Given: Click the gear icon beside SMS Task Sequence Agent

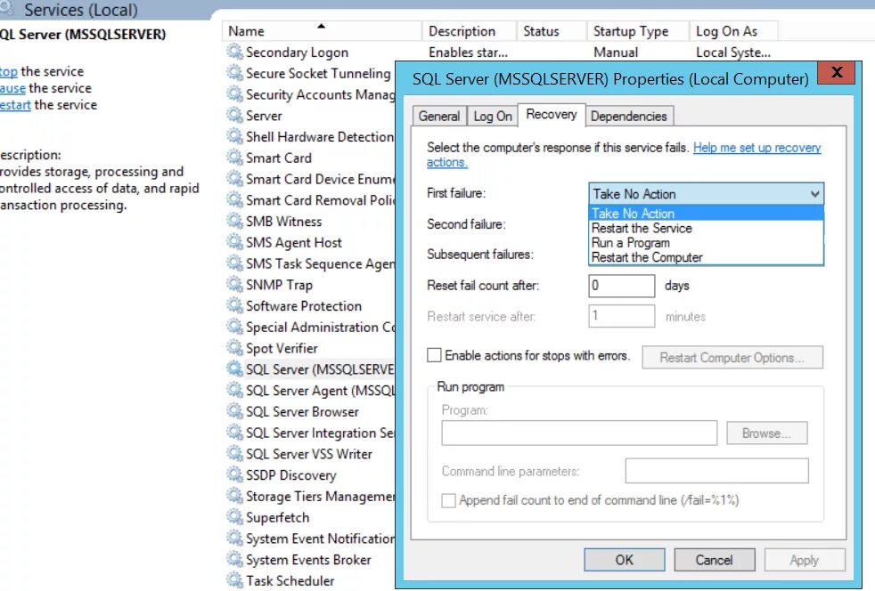Looking at the screenshot, I should [234, 263].
